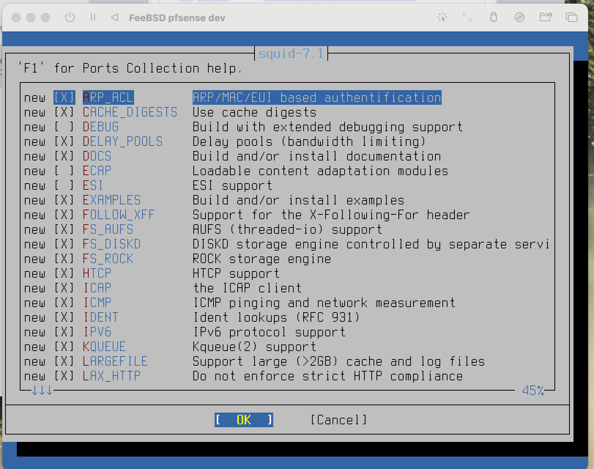Toggle the DELAY_POOLS checkbox
This screenshot has height=469, width=594.
pyautogui.click(x=64, y=142)
